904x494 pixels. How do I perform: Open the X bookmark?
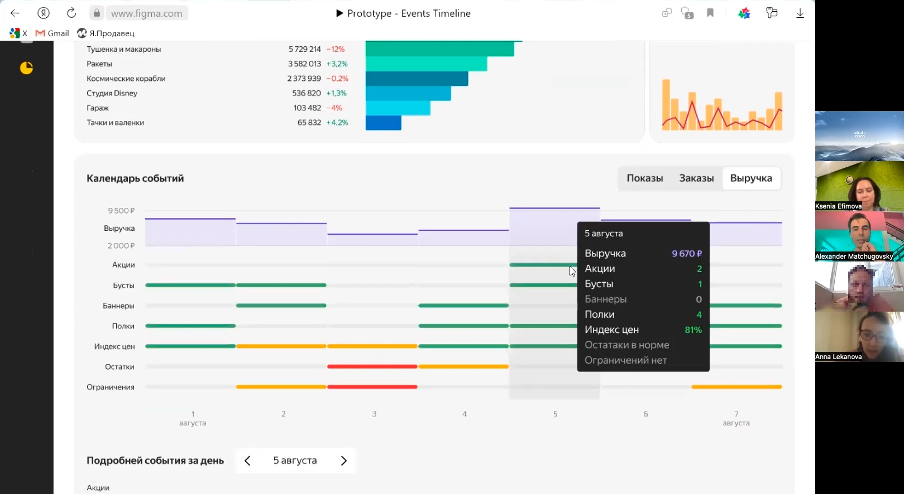pos(18,33)
